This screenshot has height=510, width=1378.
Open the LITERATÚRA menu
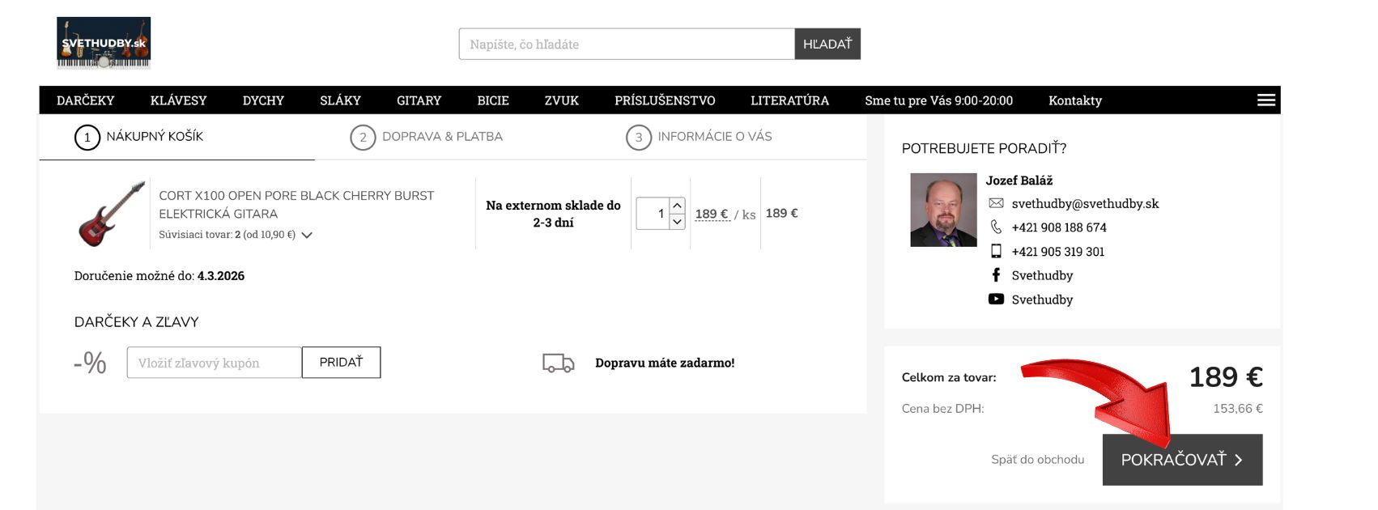[789, 100]
